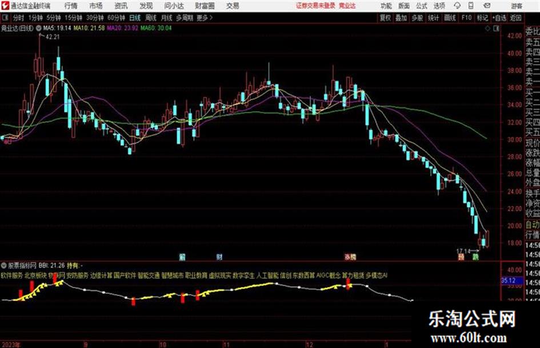Click the 安防服务 sector tag

[78, 275]
